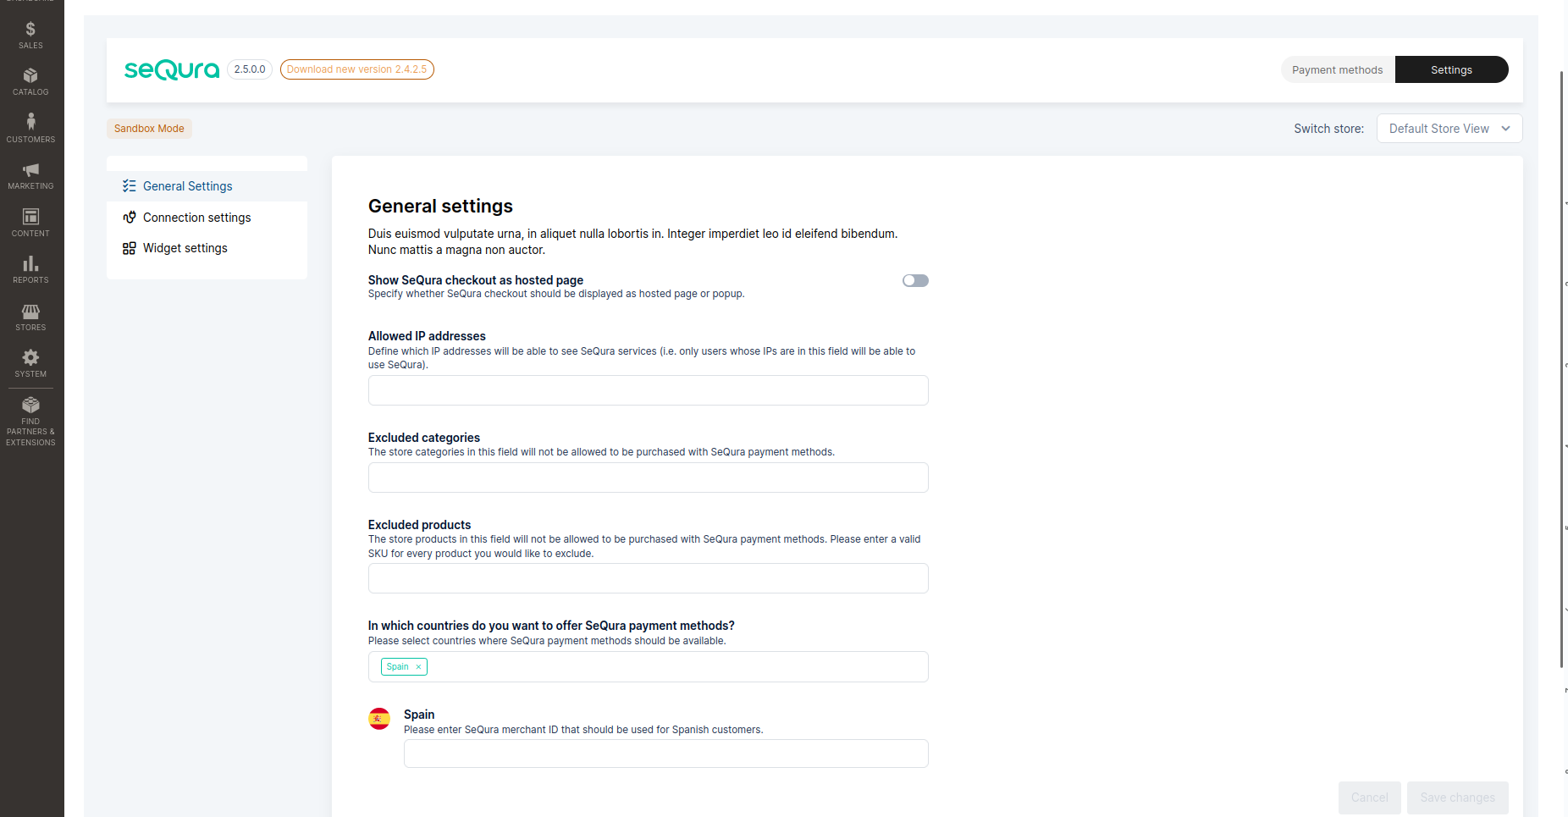Select Connection settings in side menu
This screenshot has height=817, width=1568.
207,218
